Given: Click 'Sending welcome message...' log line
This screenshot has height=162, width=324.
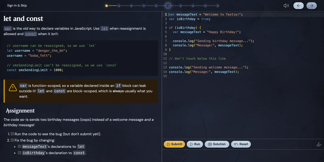Looking at the screenshot, I should [x=209, y=67].
